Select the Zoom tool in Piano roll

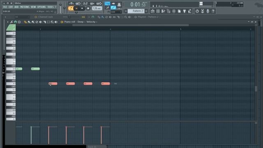pyautogui.click(x=52, y=22)
